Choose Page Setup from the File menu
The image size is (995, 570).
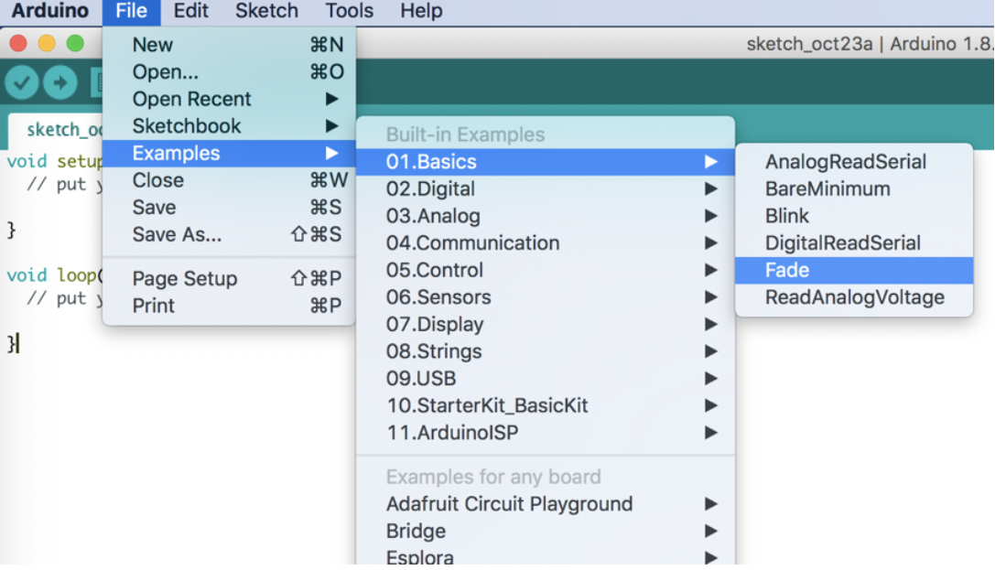(x=229, y=278)
